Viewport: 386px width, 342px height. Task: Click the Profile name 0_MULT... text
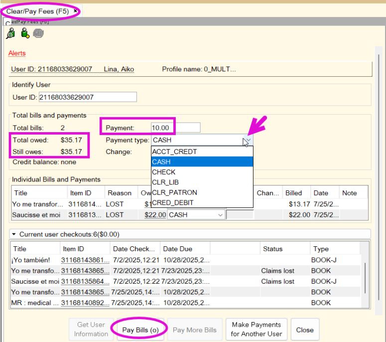[x=199, y=69]
